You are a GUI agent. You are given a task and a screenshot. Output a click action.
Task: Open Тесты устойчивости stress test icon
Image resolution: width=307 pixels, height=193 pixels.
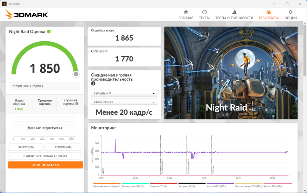pos(234,12)
